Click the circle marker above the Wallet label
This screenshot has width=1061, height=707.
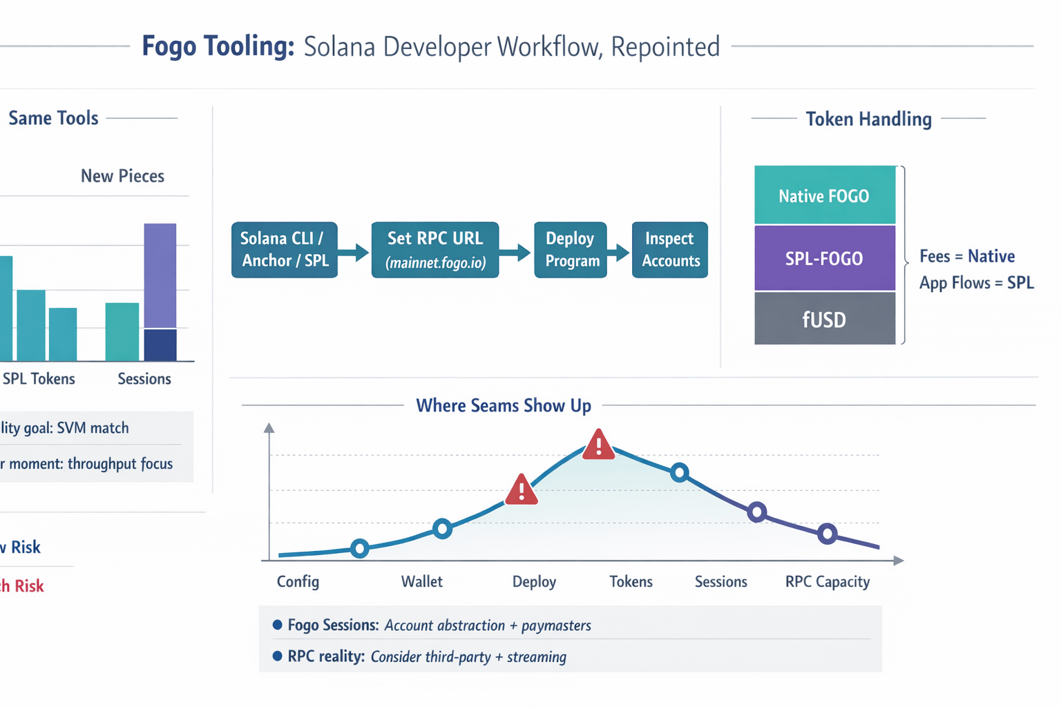[x=442, y=529]
